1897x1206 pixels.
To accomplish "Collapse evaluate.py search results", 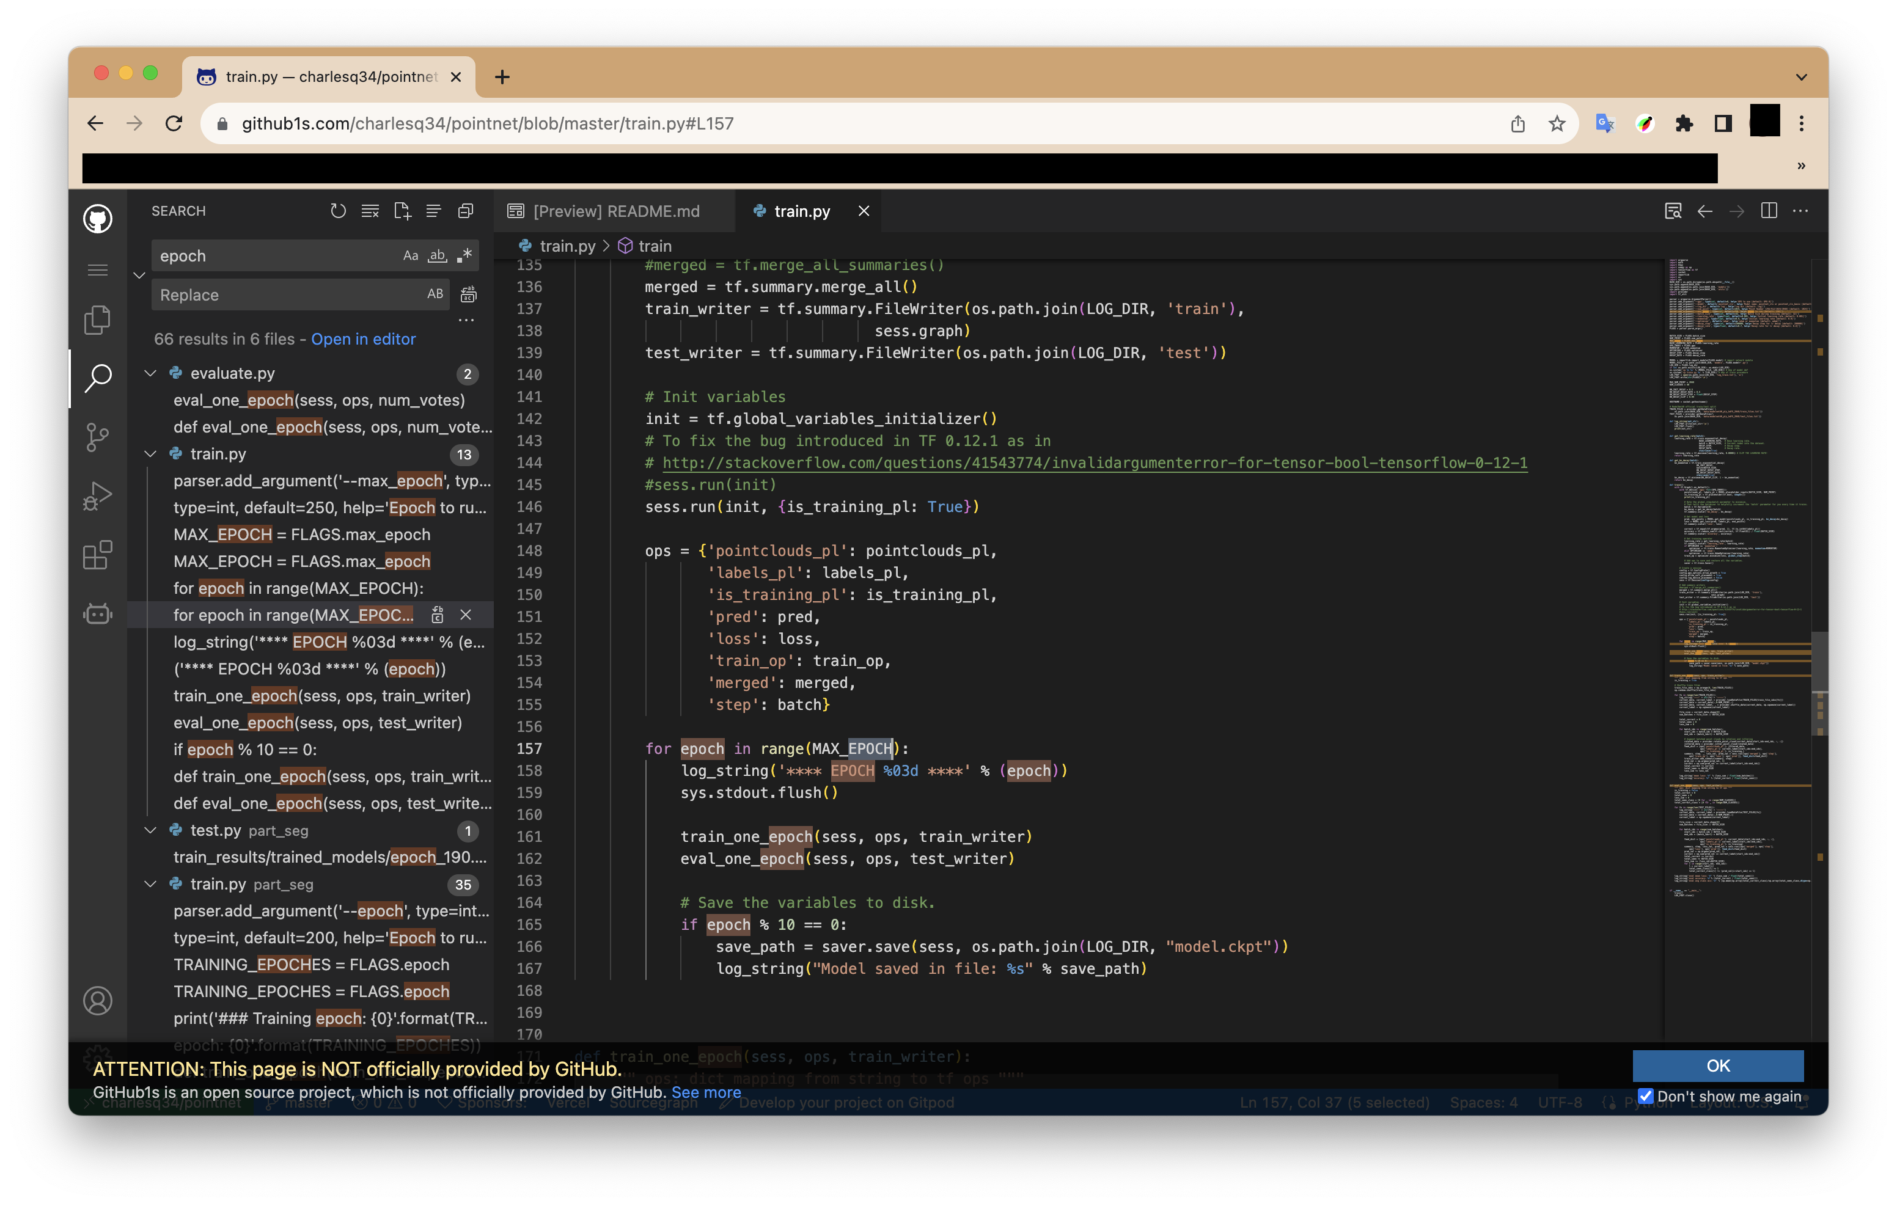I will (x=150, y=373).
